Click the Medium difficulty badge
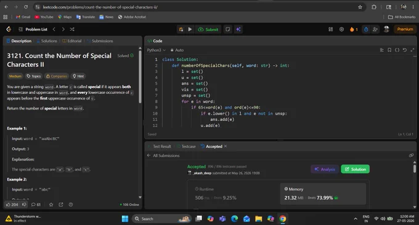Image resolution: width=419 pixels, height=225 pixels. [15, 76]
